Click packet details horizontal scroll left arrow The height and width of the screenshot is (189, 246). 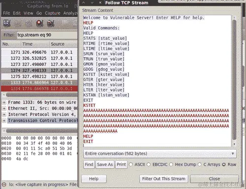[3, 131]
